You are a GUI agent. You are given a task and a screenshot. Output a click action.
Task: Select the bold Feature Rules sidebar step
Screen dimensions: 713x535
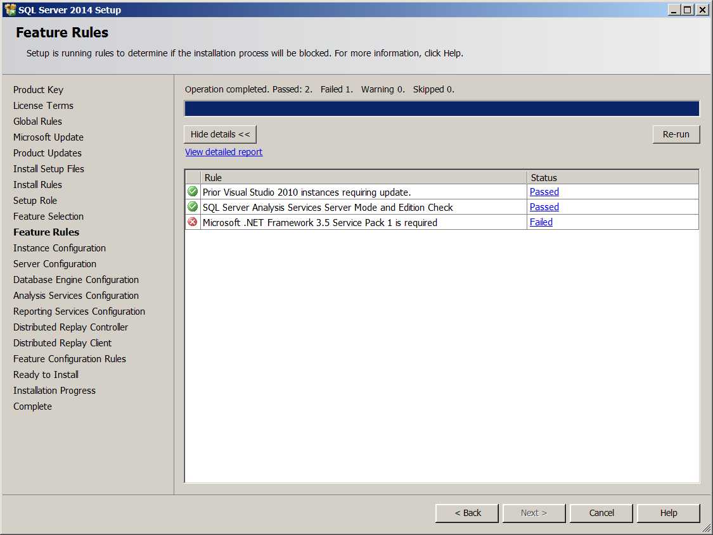click(46, 232)
